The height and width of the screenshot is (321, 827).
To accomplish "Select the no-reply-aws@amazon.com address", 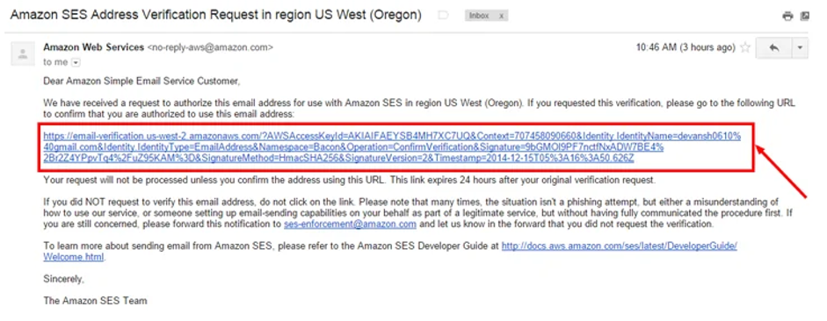I will 210,47.
